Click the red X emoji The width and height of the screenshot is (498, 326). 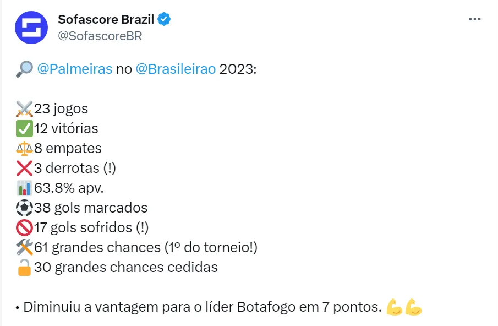[x=25, y=169]
